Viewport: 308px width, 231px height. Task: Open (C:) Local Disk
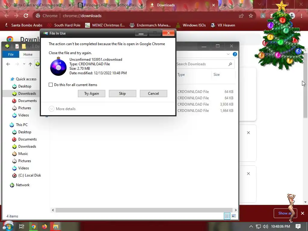click(26, 175)
